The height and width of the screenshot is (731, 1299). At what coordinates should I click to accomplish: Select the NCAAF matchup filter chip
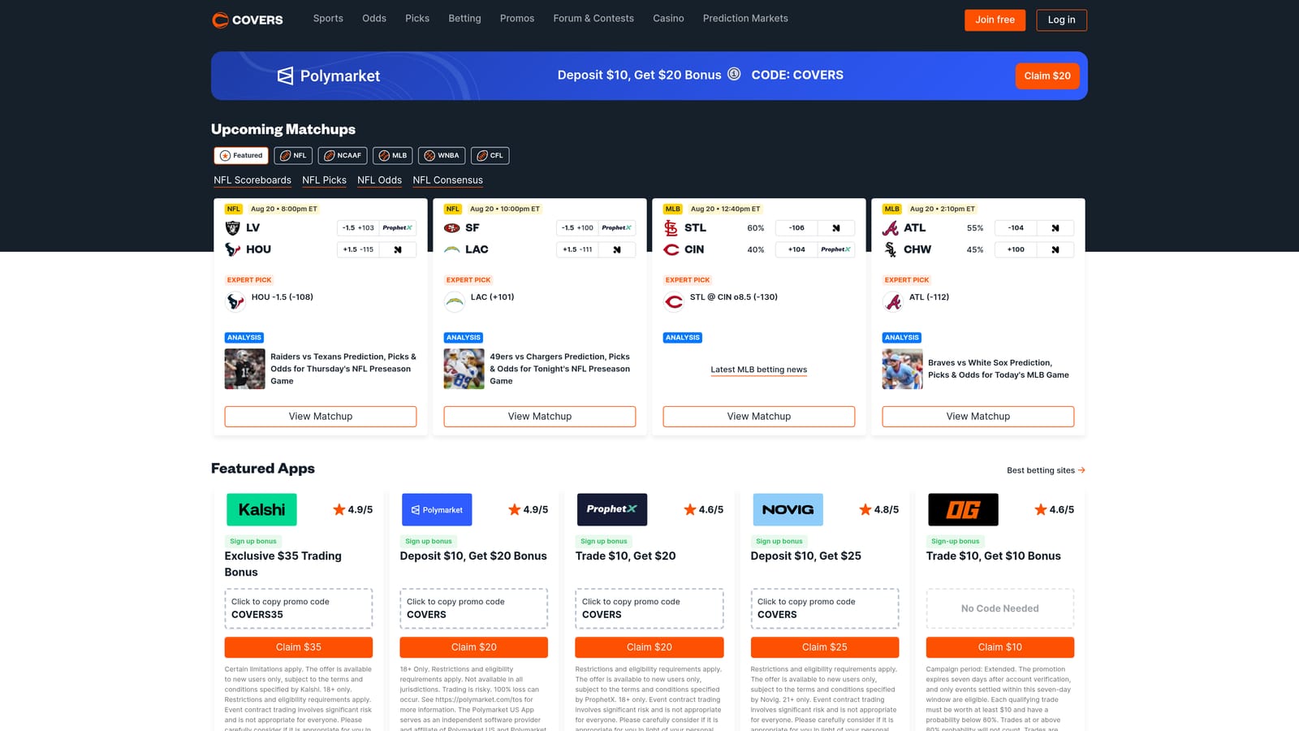pyautogui.click(x=343, y=155)
